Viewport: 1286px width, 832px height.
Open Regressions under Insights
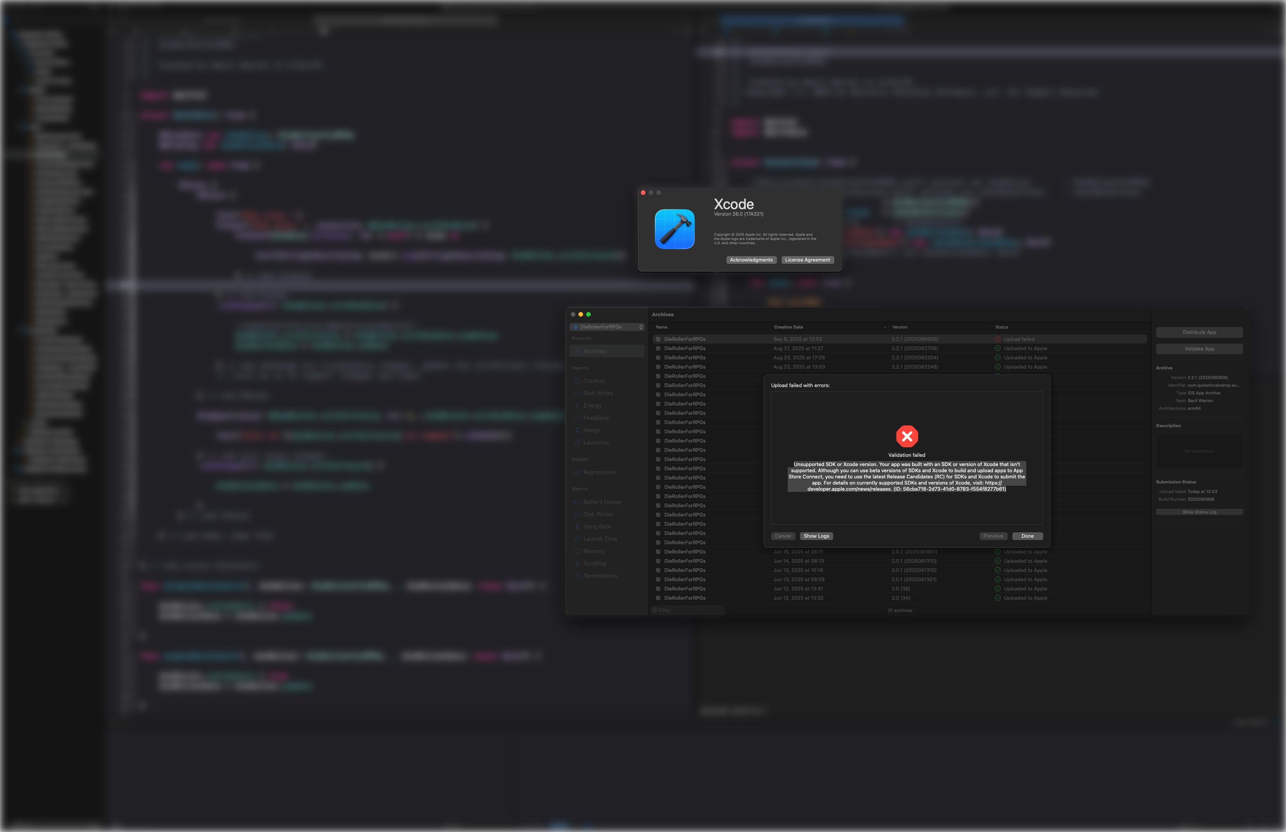(599, 472)
